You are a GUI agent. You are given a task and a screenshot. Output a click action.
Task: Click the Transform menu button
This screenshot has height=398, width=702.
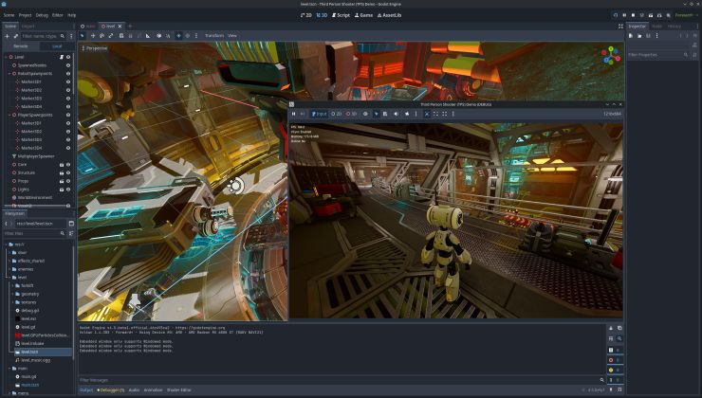(214, 36)
